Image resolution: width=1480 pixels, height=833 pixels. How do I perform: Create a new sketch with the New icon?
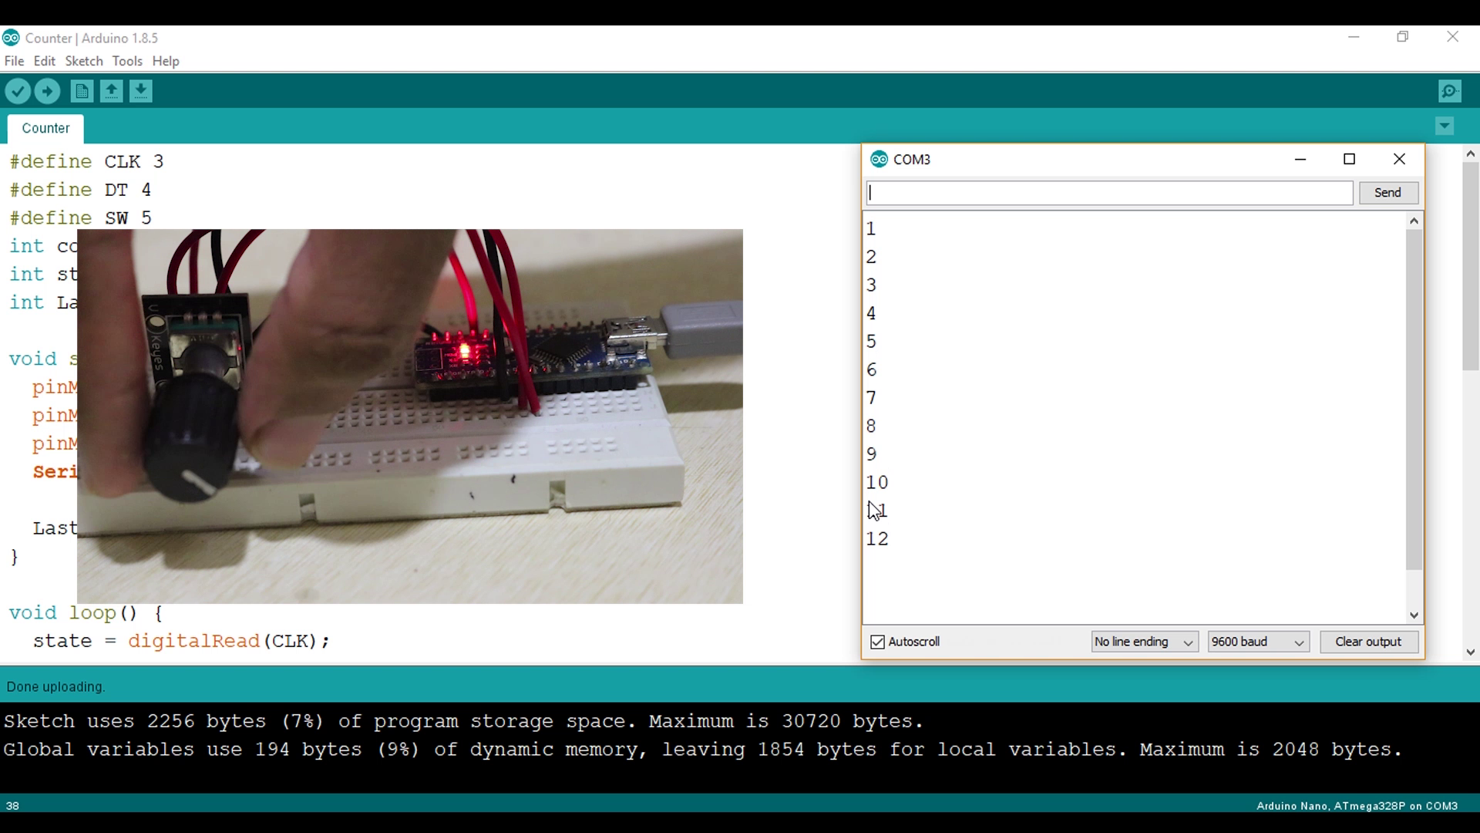[82, 91]
